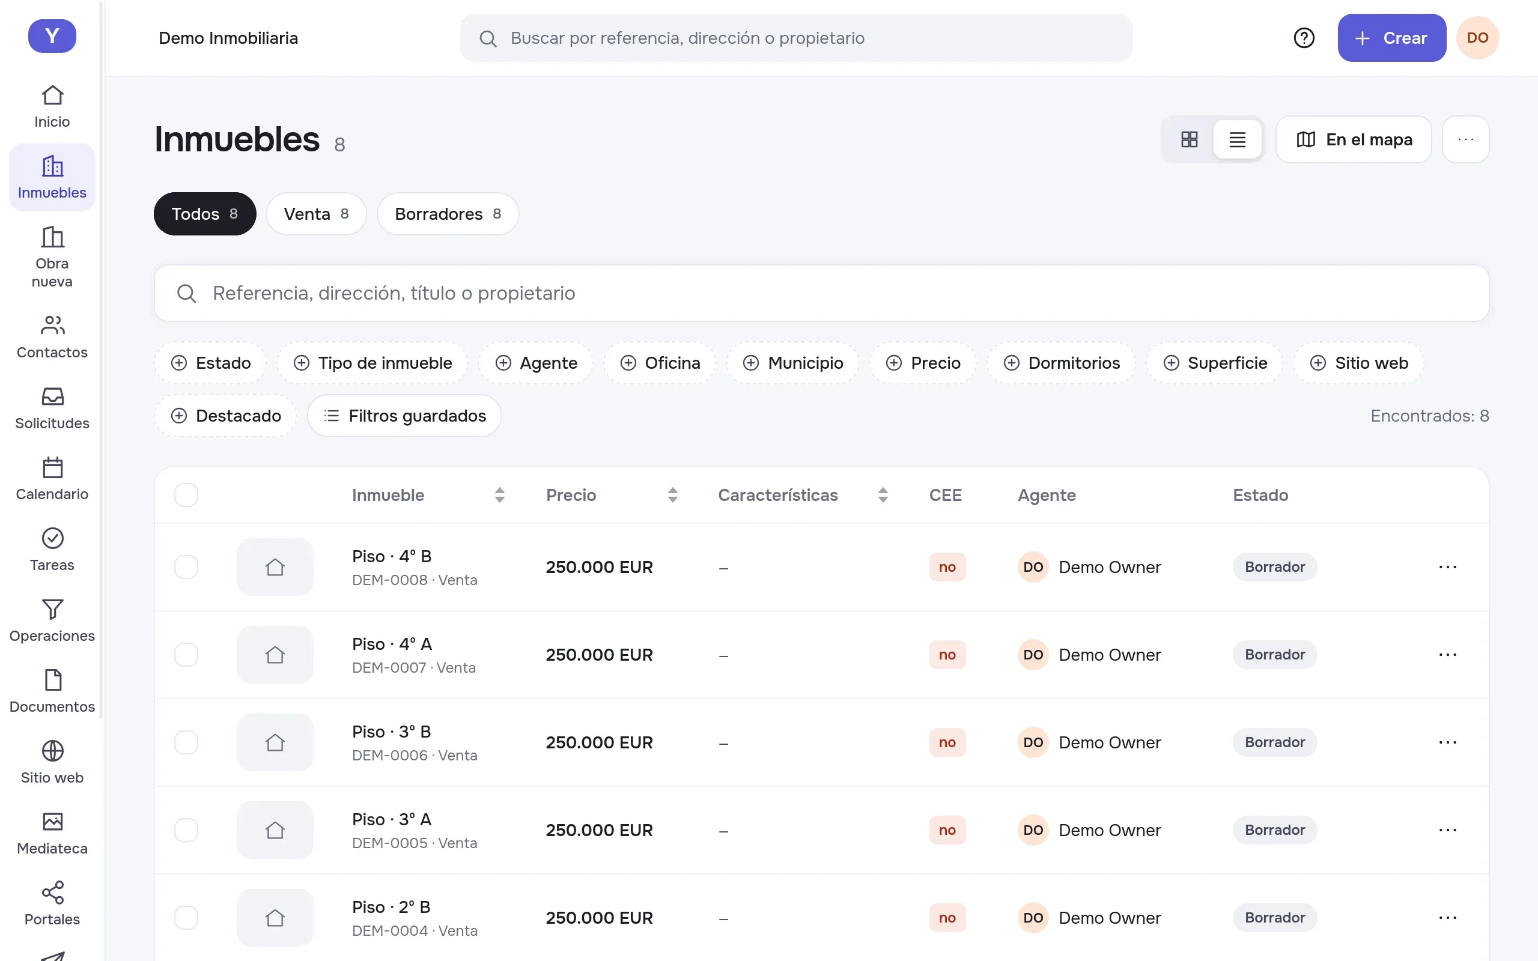Click the Y logo in the sidebar
The height and width of the screenshot is (961, 1538).
(52, 35)
